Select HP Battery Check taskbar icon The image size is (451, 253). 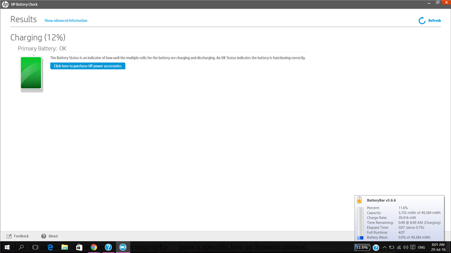click(x=123, y=247)
